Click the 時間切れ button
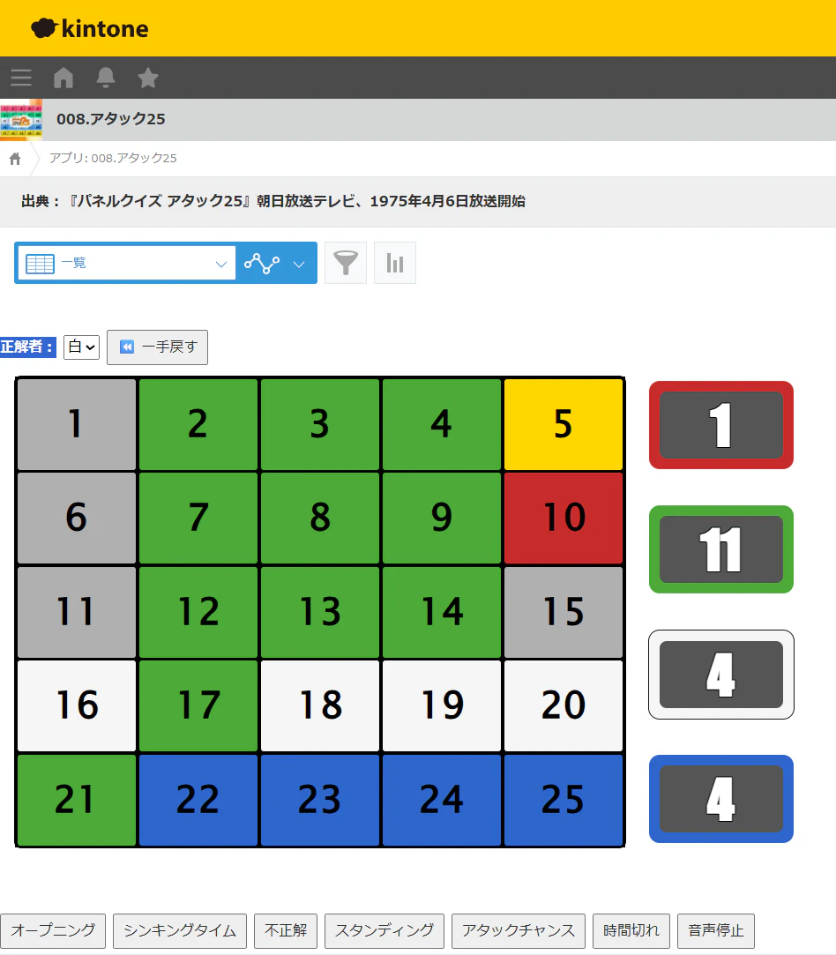Screen dimensions: 836x955 coord(631,930)
